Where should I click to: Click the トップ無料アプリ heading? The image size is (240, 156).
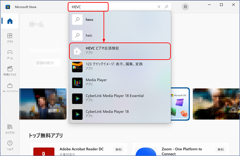pyautogui.click(x=46, y=135)
